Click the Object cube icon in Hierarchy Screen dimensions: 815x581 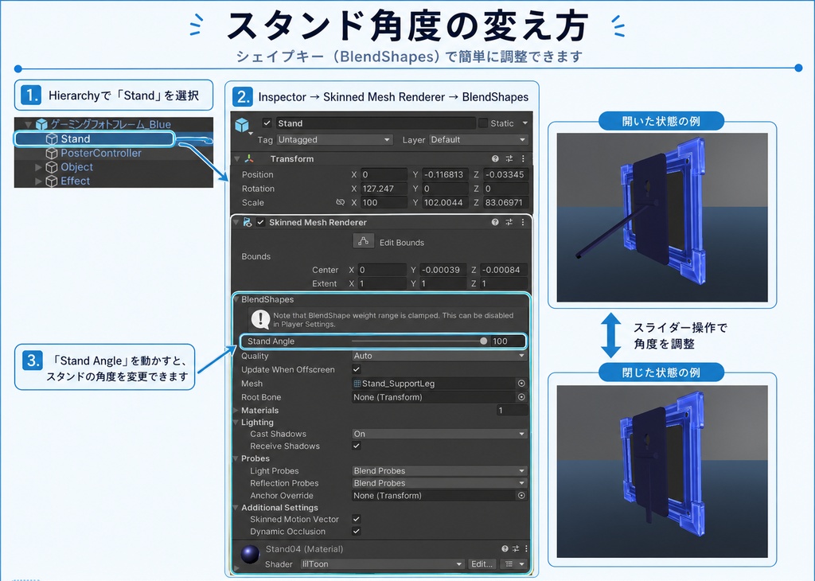pyautogui.click(x=52, y=167)
